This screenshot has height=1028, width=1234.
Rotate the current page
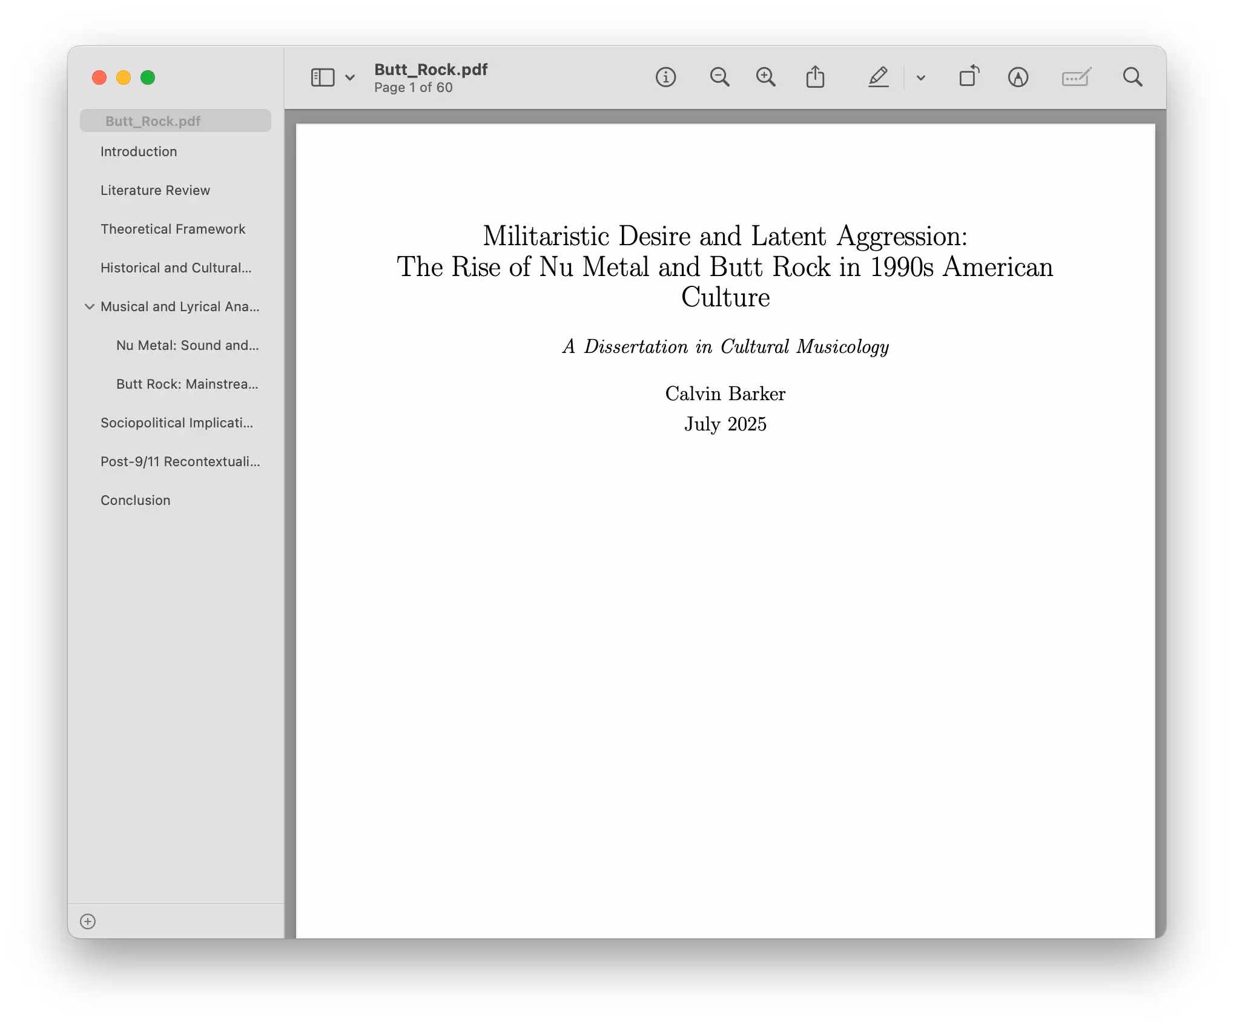coord(969,77)
